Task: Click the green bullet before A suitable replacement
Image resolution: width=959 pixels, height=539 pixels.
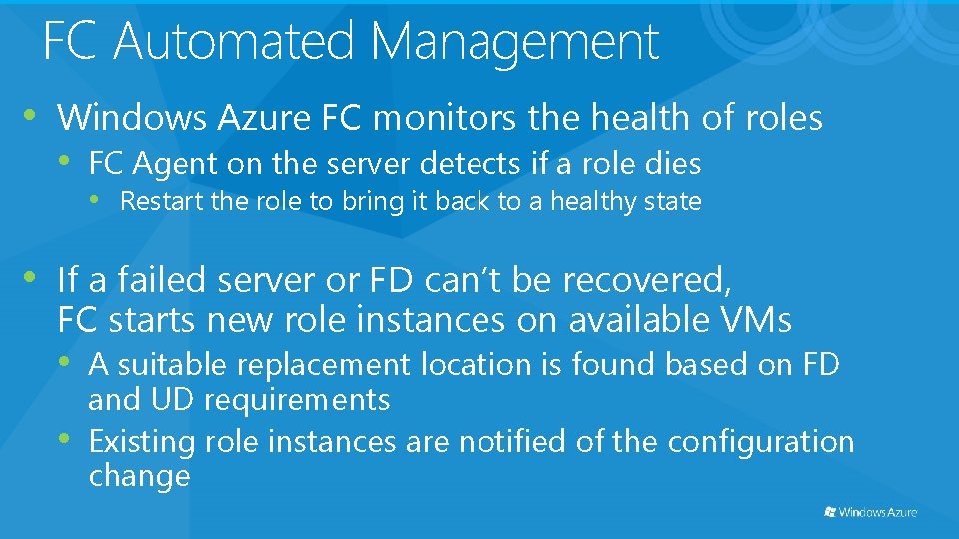Action: click(x=64, y=361)
